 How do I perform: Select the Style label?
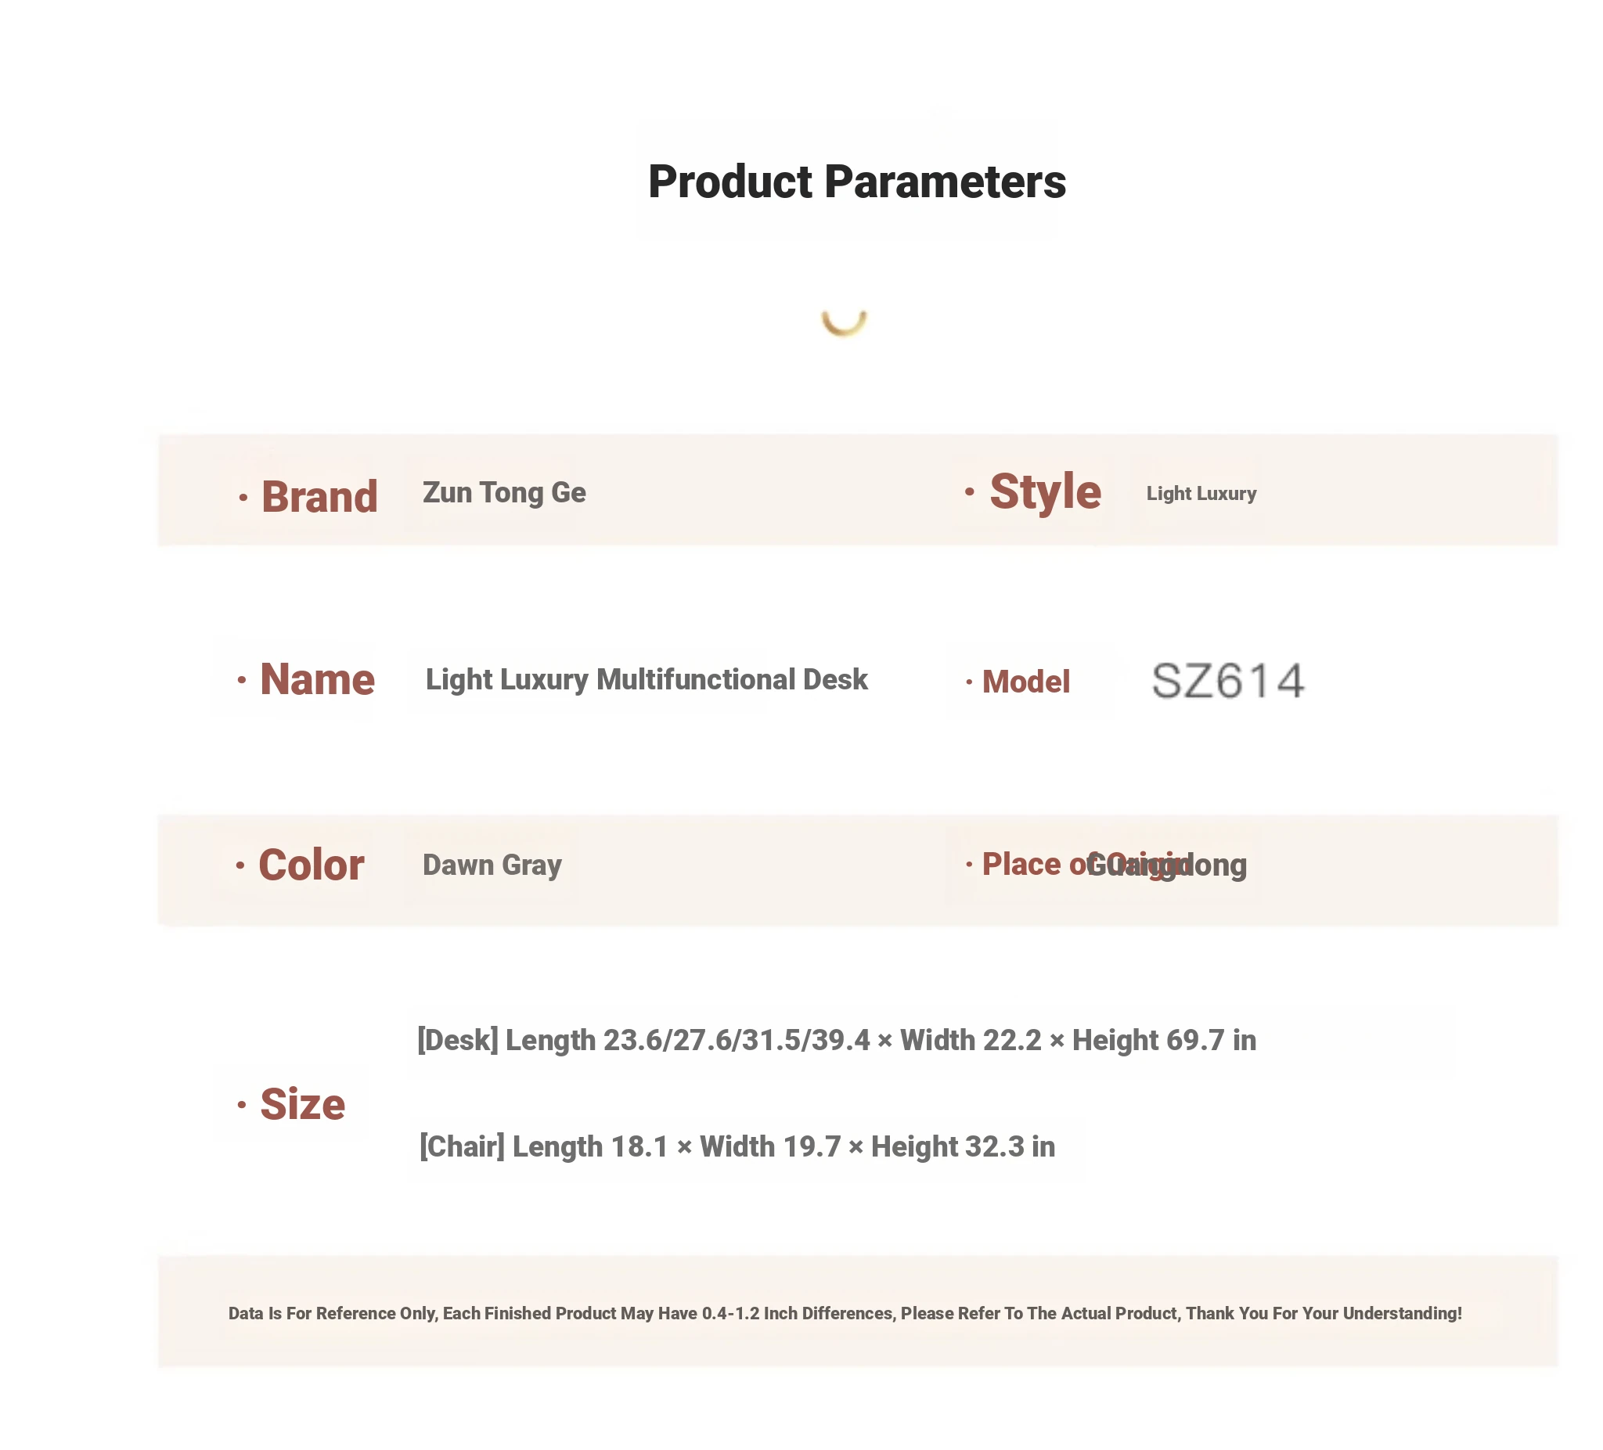1046,491
